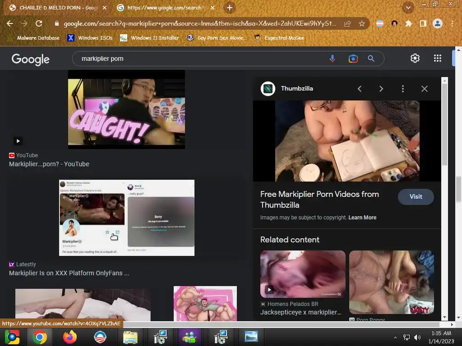
Task: Open the Start button on taskbar
Action: click(12, 337)
